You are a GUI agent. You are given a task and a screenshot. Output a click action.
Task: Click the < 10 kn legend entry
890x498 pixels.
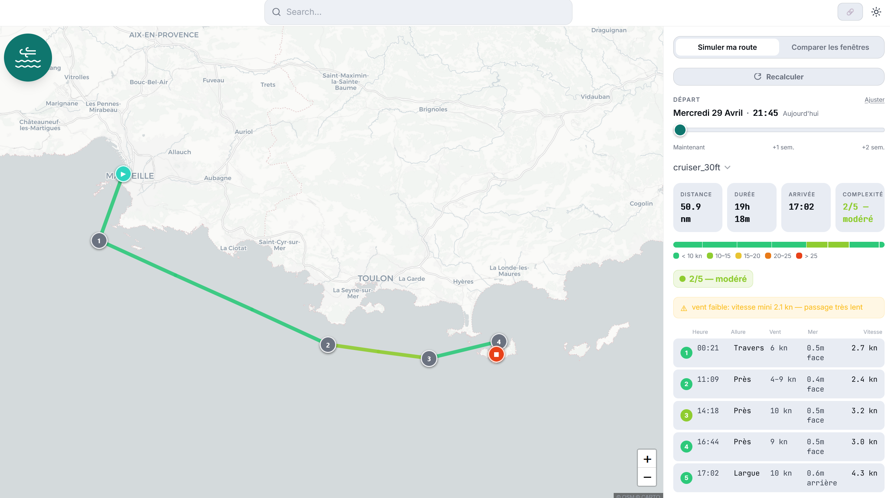coord(687,256)
